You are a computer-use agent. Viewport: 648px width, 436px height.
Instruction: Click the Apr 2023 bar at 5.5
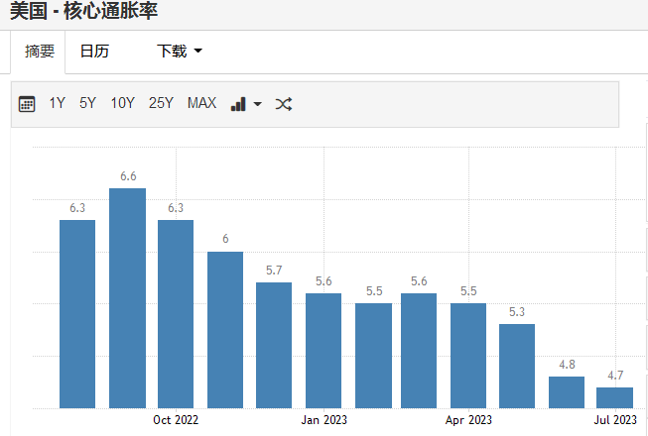[x=468, y=355]
